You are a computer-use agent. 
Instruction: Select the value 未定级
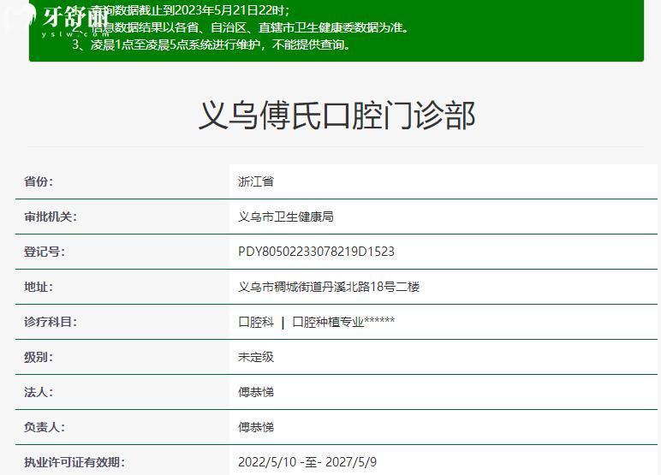tap(256, 357)
